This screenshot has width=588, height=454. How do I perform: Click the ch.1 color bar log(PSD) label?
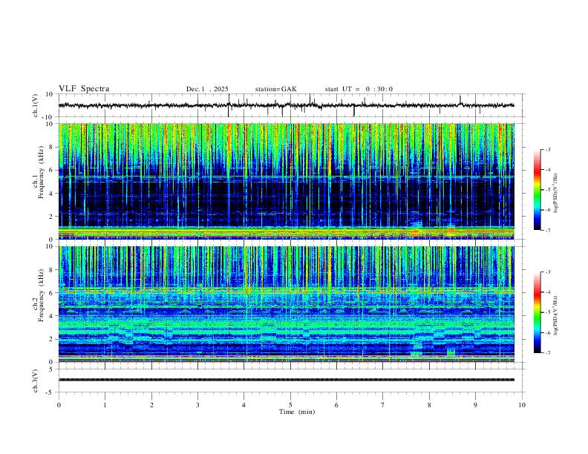tap(555, 193)
